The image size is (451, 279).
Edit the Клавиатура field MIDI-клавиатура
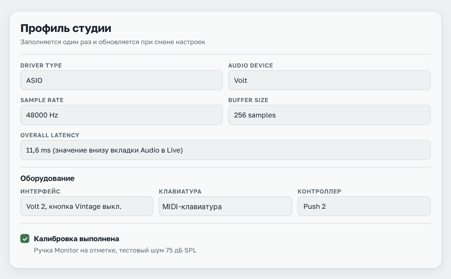[225, 206]
